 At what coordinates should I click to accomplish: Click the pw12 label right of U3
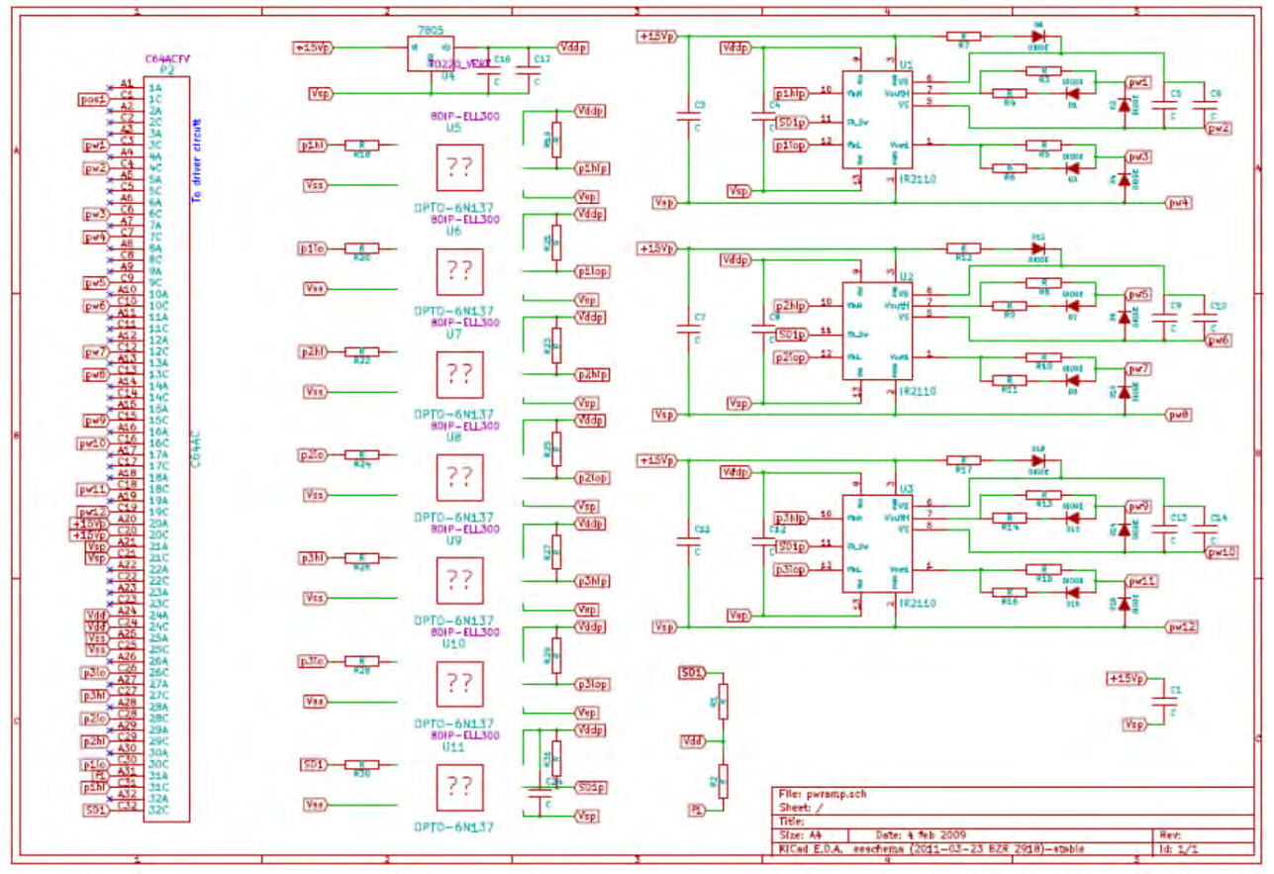(1181, 627)
